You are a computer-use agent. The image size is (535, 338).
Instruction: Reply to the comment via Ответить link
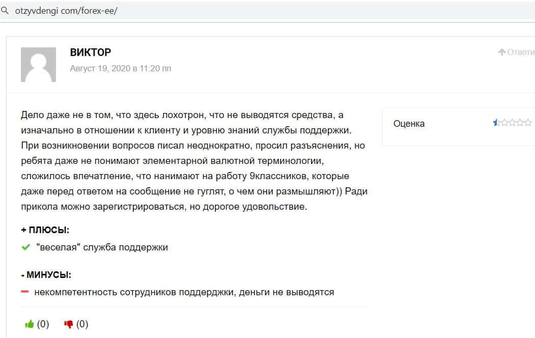tap(521, 52)
